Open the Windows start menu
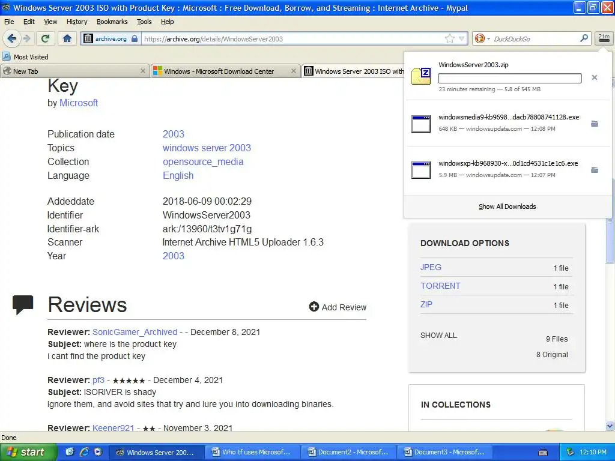 click(x=28, y=452)
